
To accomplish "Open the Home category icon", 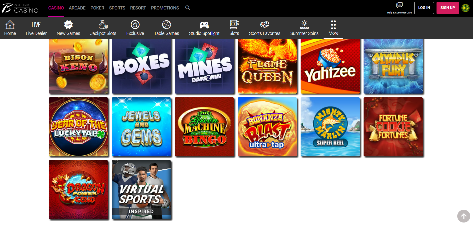I will [10, 25].
